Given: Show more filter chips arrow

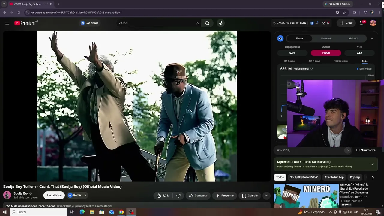Looking at the screenshot, I should pyautogui.click(x=373, y=178).
